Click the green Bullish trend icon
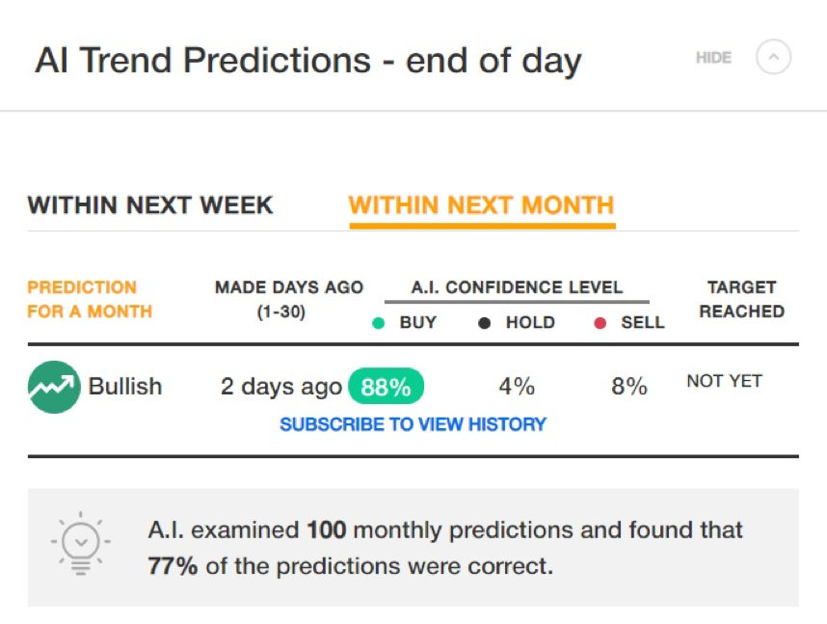This screenshot has width=827, height=624. [x=54, y=387]
